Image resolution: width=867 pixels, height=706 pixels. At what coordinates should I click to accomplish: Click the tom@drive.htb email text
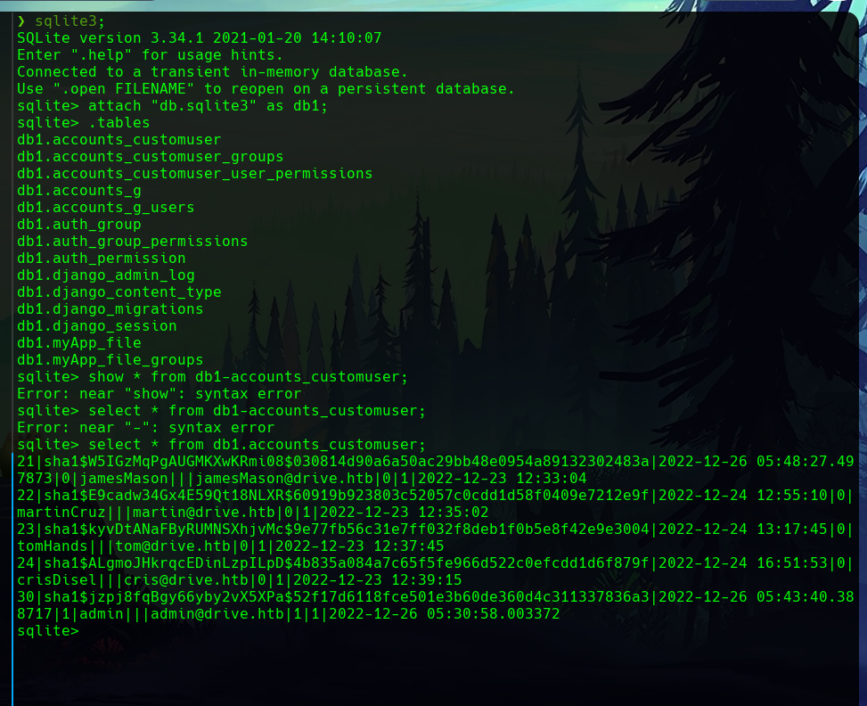pos(172,546)
